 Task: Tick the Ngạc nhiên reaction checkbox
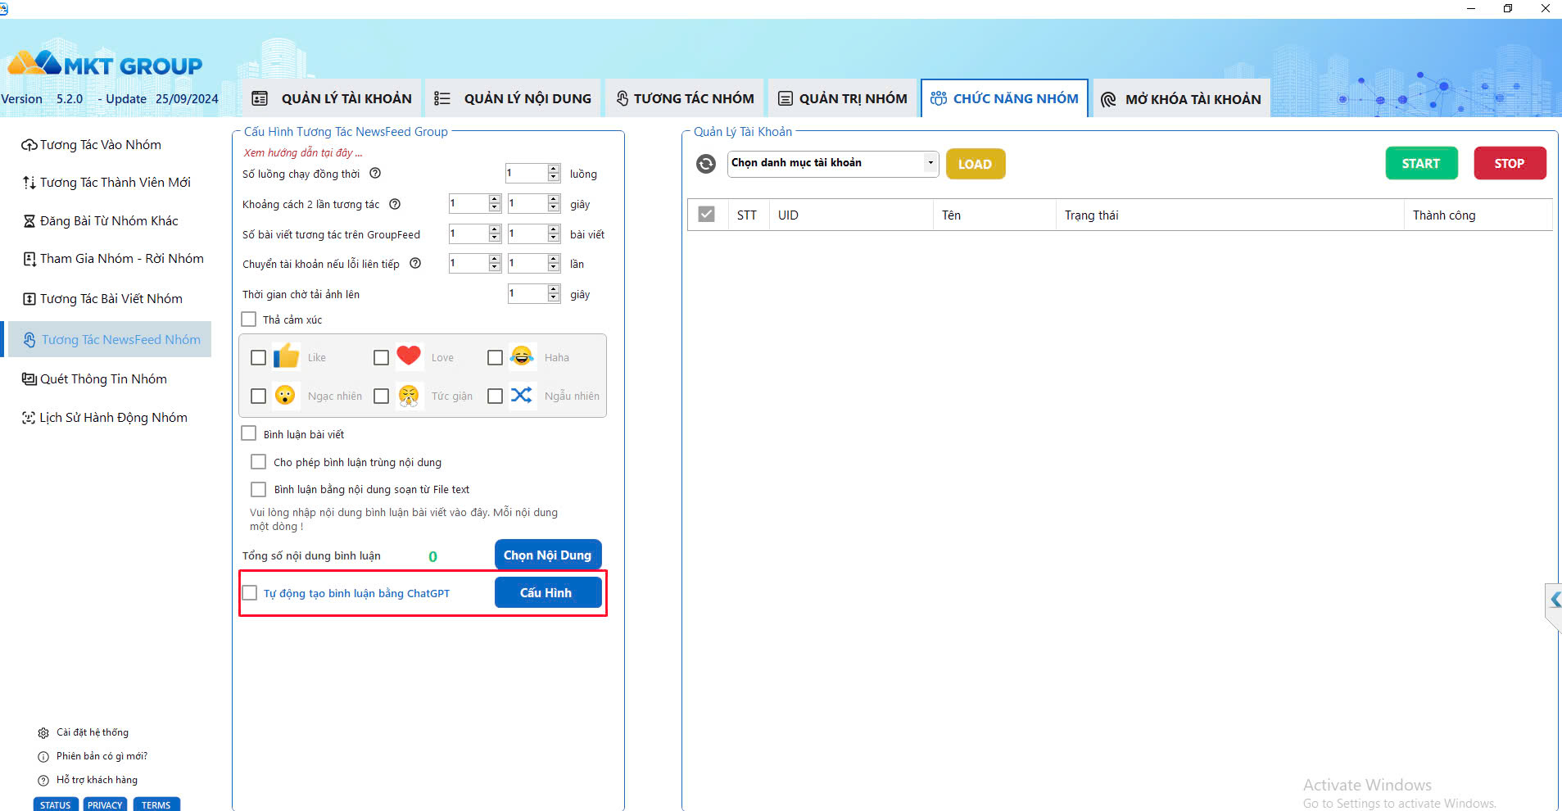(258, 396)
